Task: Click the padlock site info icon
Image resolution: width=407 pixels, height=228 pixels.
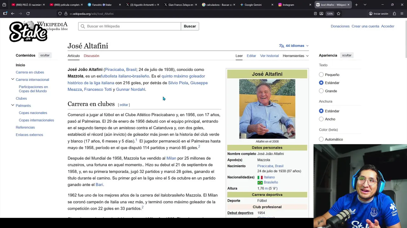Action: tap(66, 14)
